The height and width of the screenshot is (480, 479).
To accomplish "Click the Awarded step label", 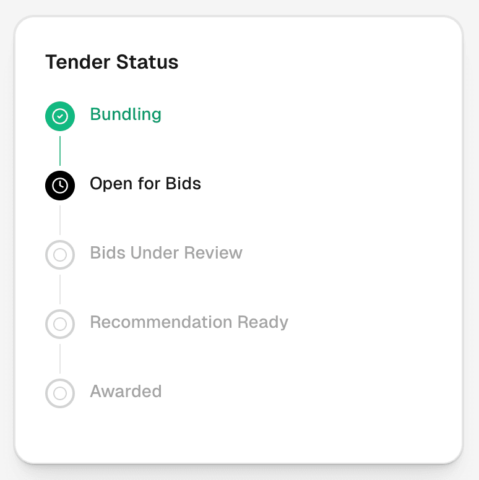I will pyautogui.click(x=126, y=392).
